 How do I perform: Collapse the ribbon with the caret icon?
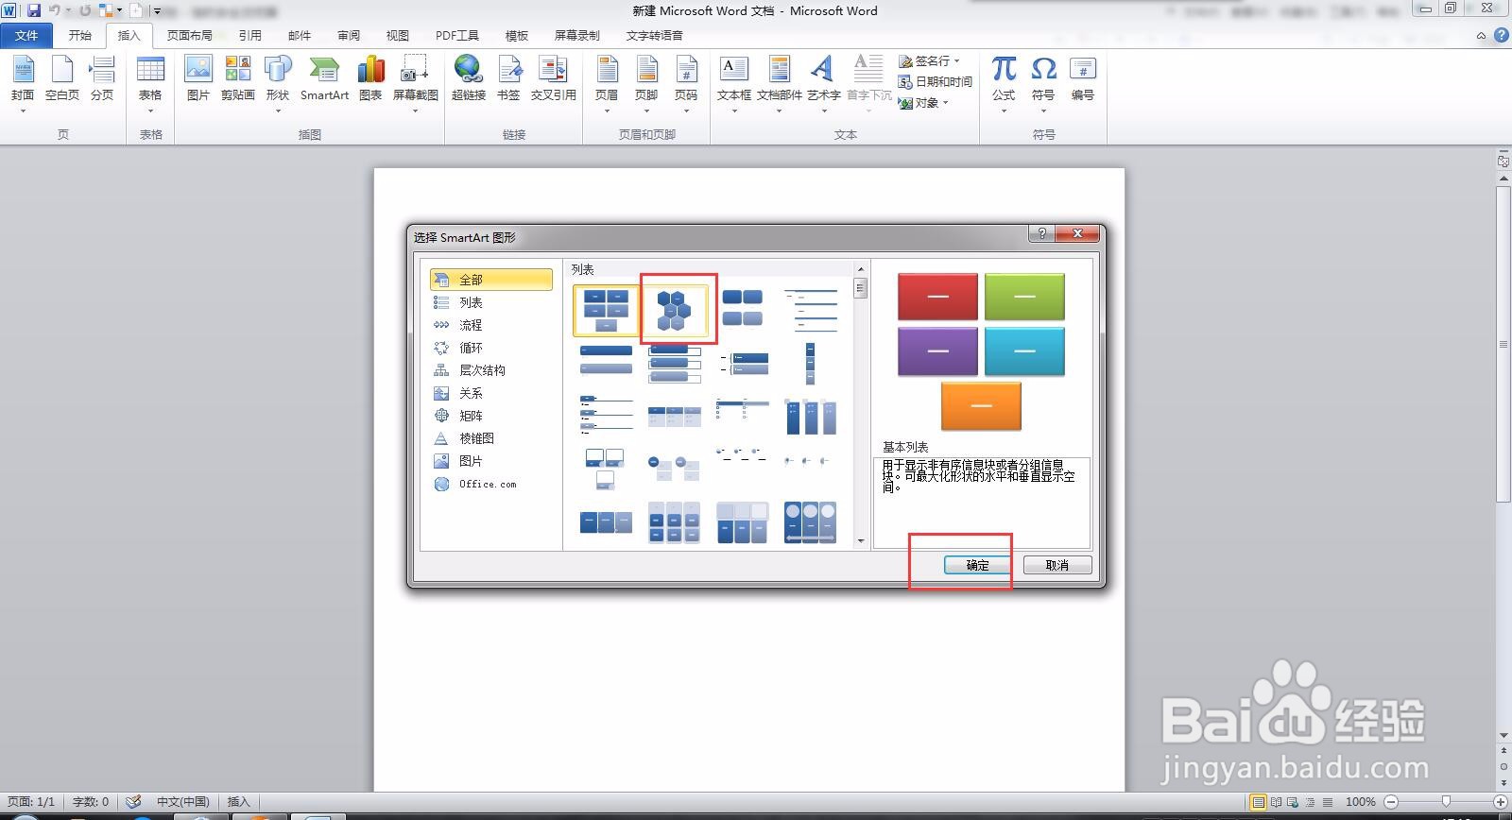point(1481,36)
